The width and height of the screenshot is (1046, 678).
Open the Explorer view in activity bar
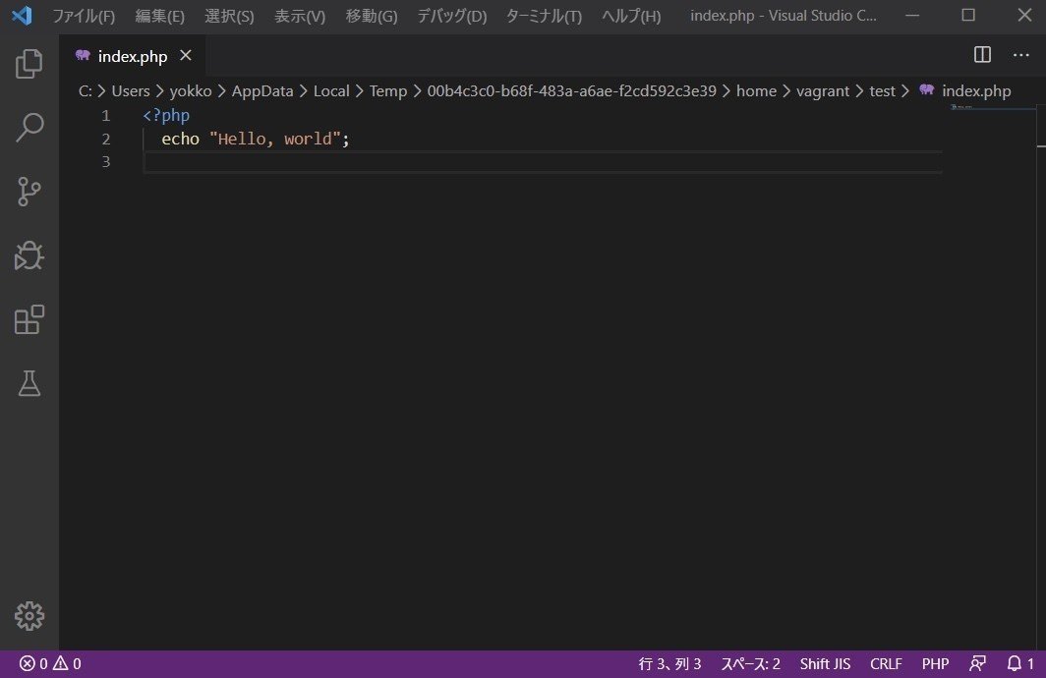(29, 64)
